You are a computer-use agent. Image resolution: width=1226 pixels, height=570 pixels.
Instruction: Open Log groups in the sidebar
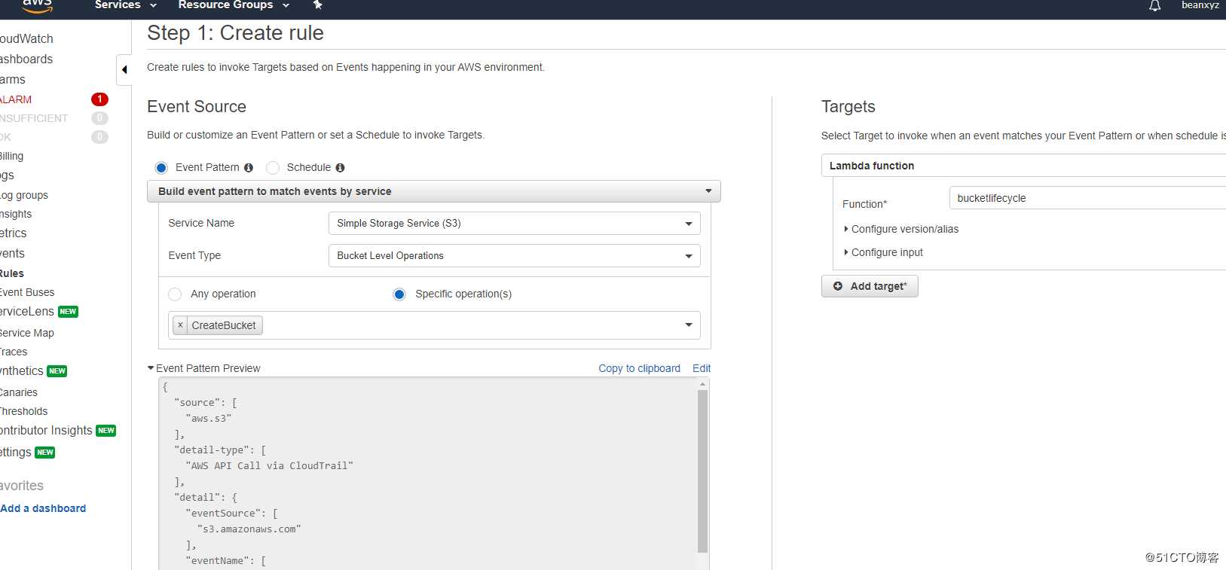(24, 195)
